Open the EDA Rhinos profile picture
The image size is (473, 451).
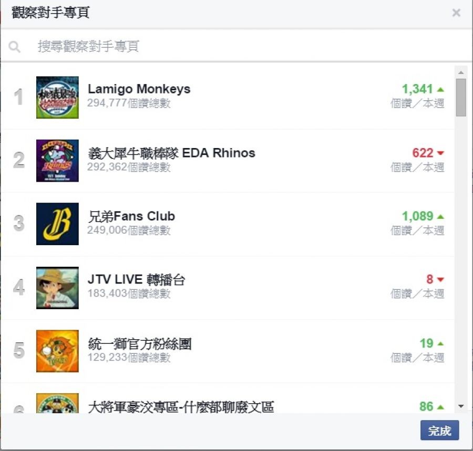coord(57,161)
